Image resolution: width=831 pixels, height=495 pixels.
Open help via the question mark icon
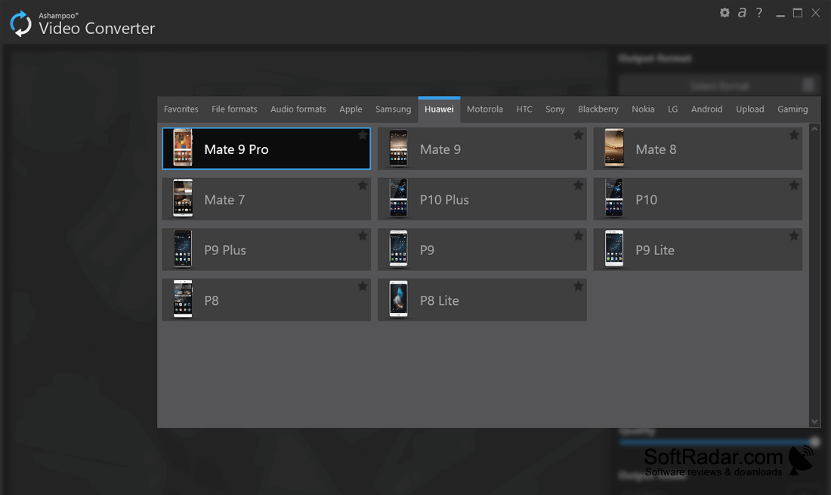(x=759, y=13)
